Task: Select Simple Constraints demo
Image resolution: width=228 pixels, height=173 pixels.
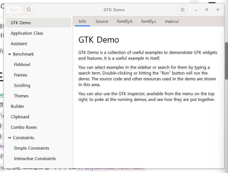Action: (38, 148)
